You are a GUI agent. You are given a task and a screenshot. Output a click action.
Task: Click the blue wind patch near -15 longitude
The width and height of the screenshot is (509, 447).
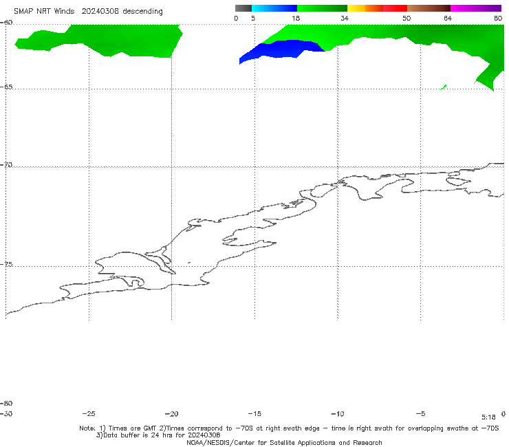(279, 49)
